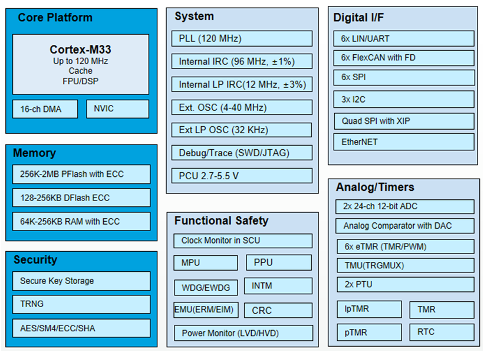Select the EtherNET box
Screen dimensions: 484x352
404,142
